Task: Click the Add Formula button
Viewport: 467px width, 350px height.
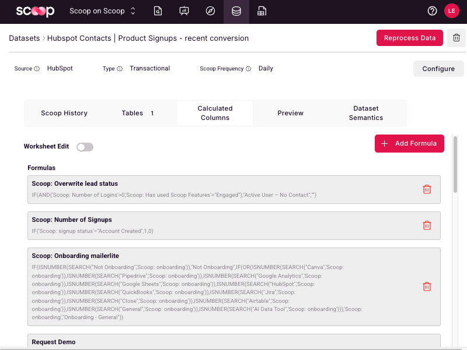Action: [x=409, y=143]
